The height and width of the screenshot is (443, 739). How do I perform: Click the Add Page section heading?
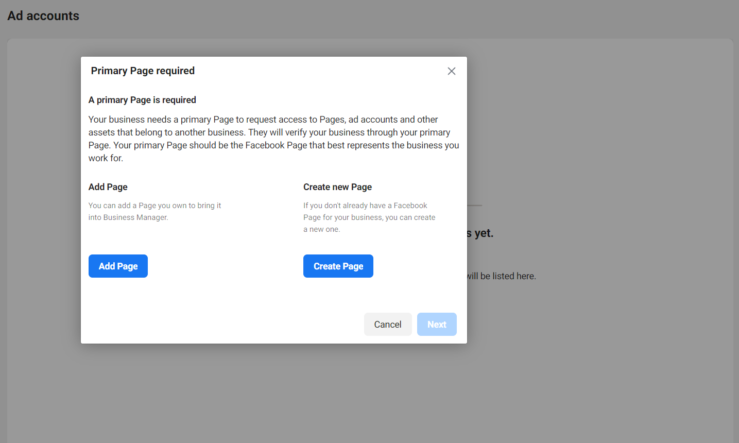[108, 186]
